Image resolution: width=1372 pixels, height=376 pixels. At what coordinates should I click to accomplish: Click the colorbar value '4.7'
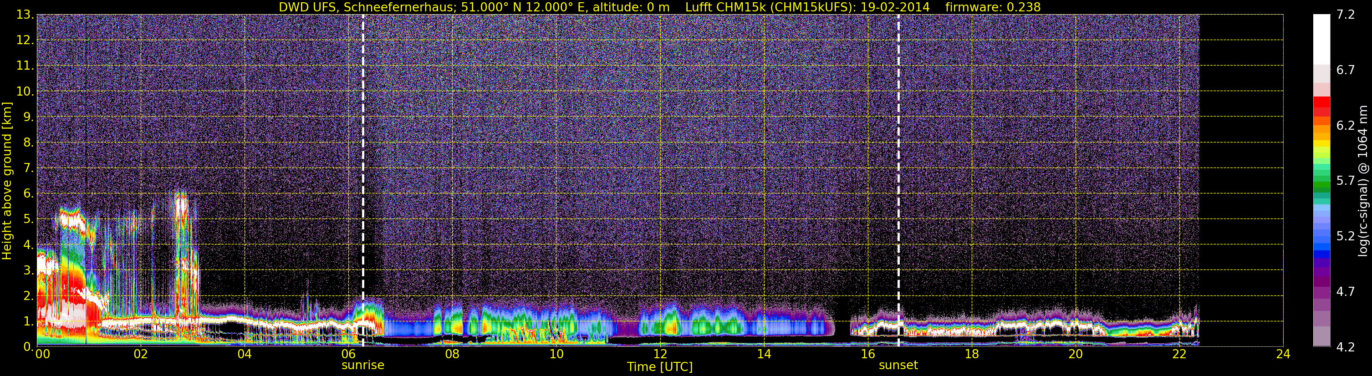pyautogui.click(x=1346, y=292)
